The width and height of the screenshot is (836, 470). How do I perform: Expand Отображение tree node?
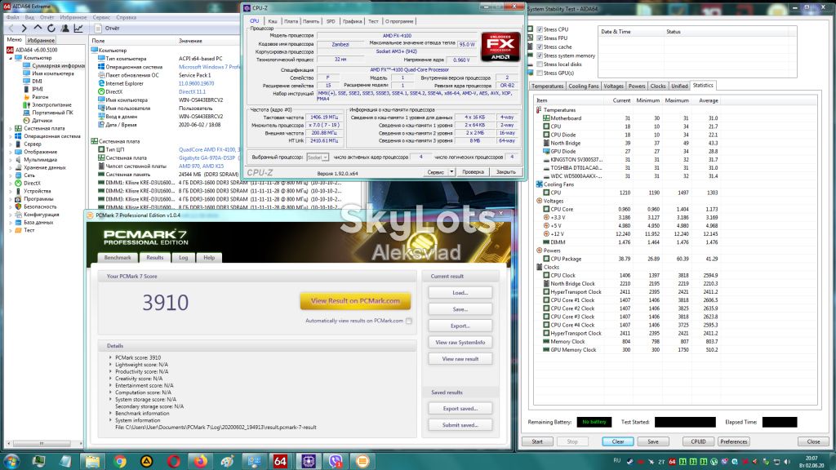[11, 152]
